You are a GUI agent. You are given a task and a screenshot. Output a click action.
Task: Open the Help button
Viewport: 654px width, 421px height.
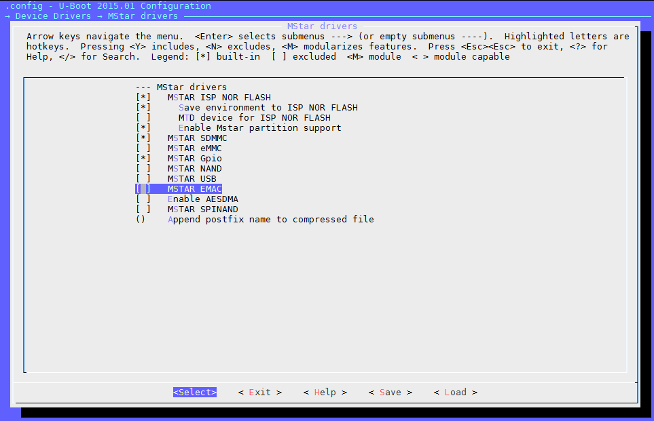pos(325,393)
